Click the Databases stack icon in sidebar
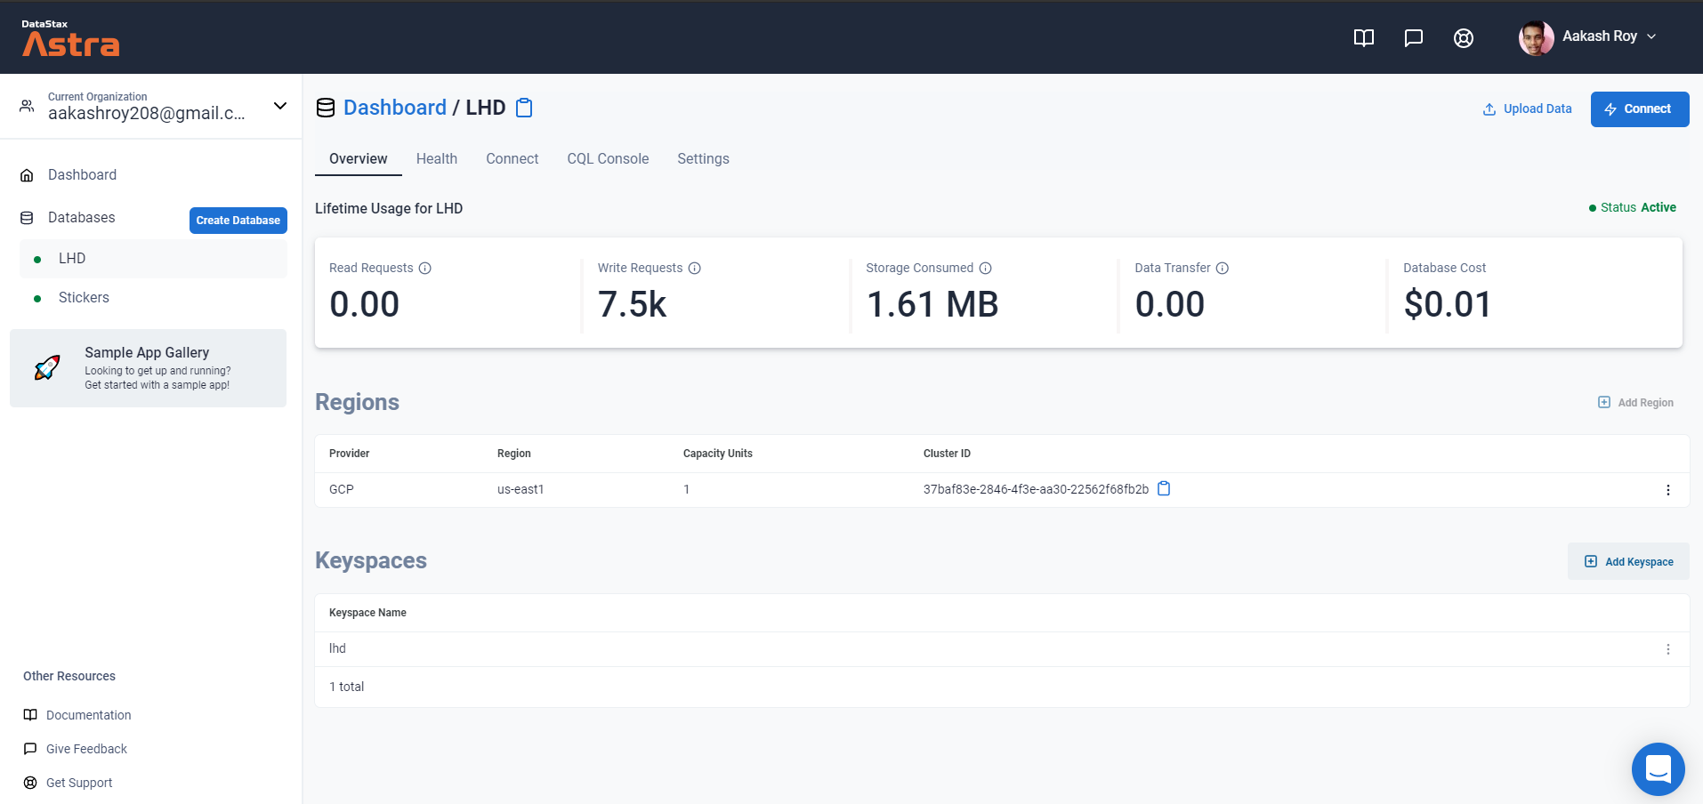The width and height of the screenshot is (1703, 804). point(27,218)
